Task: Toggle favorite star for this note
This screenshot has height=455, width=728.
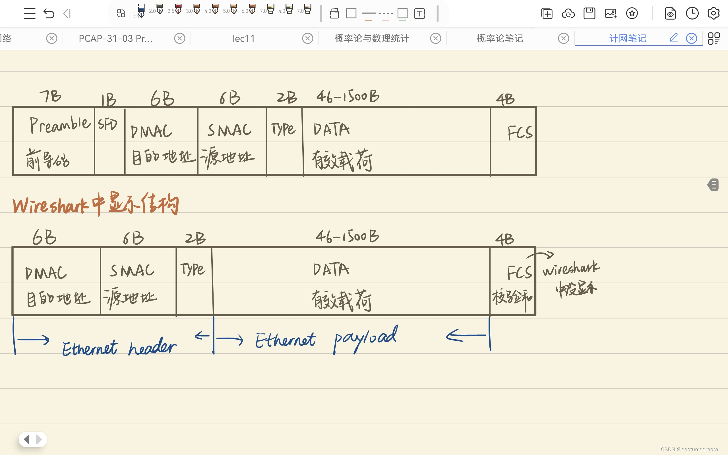Action: click(x=632, y=14)
